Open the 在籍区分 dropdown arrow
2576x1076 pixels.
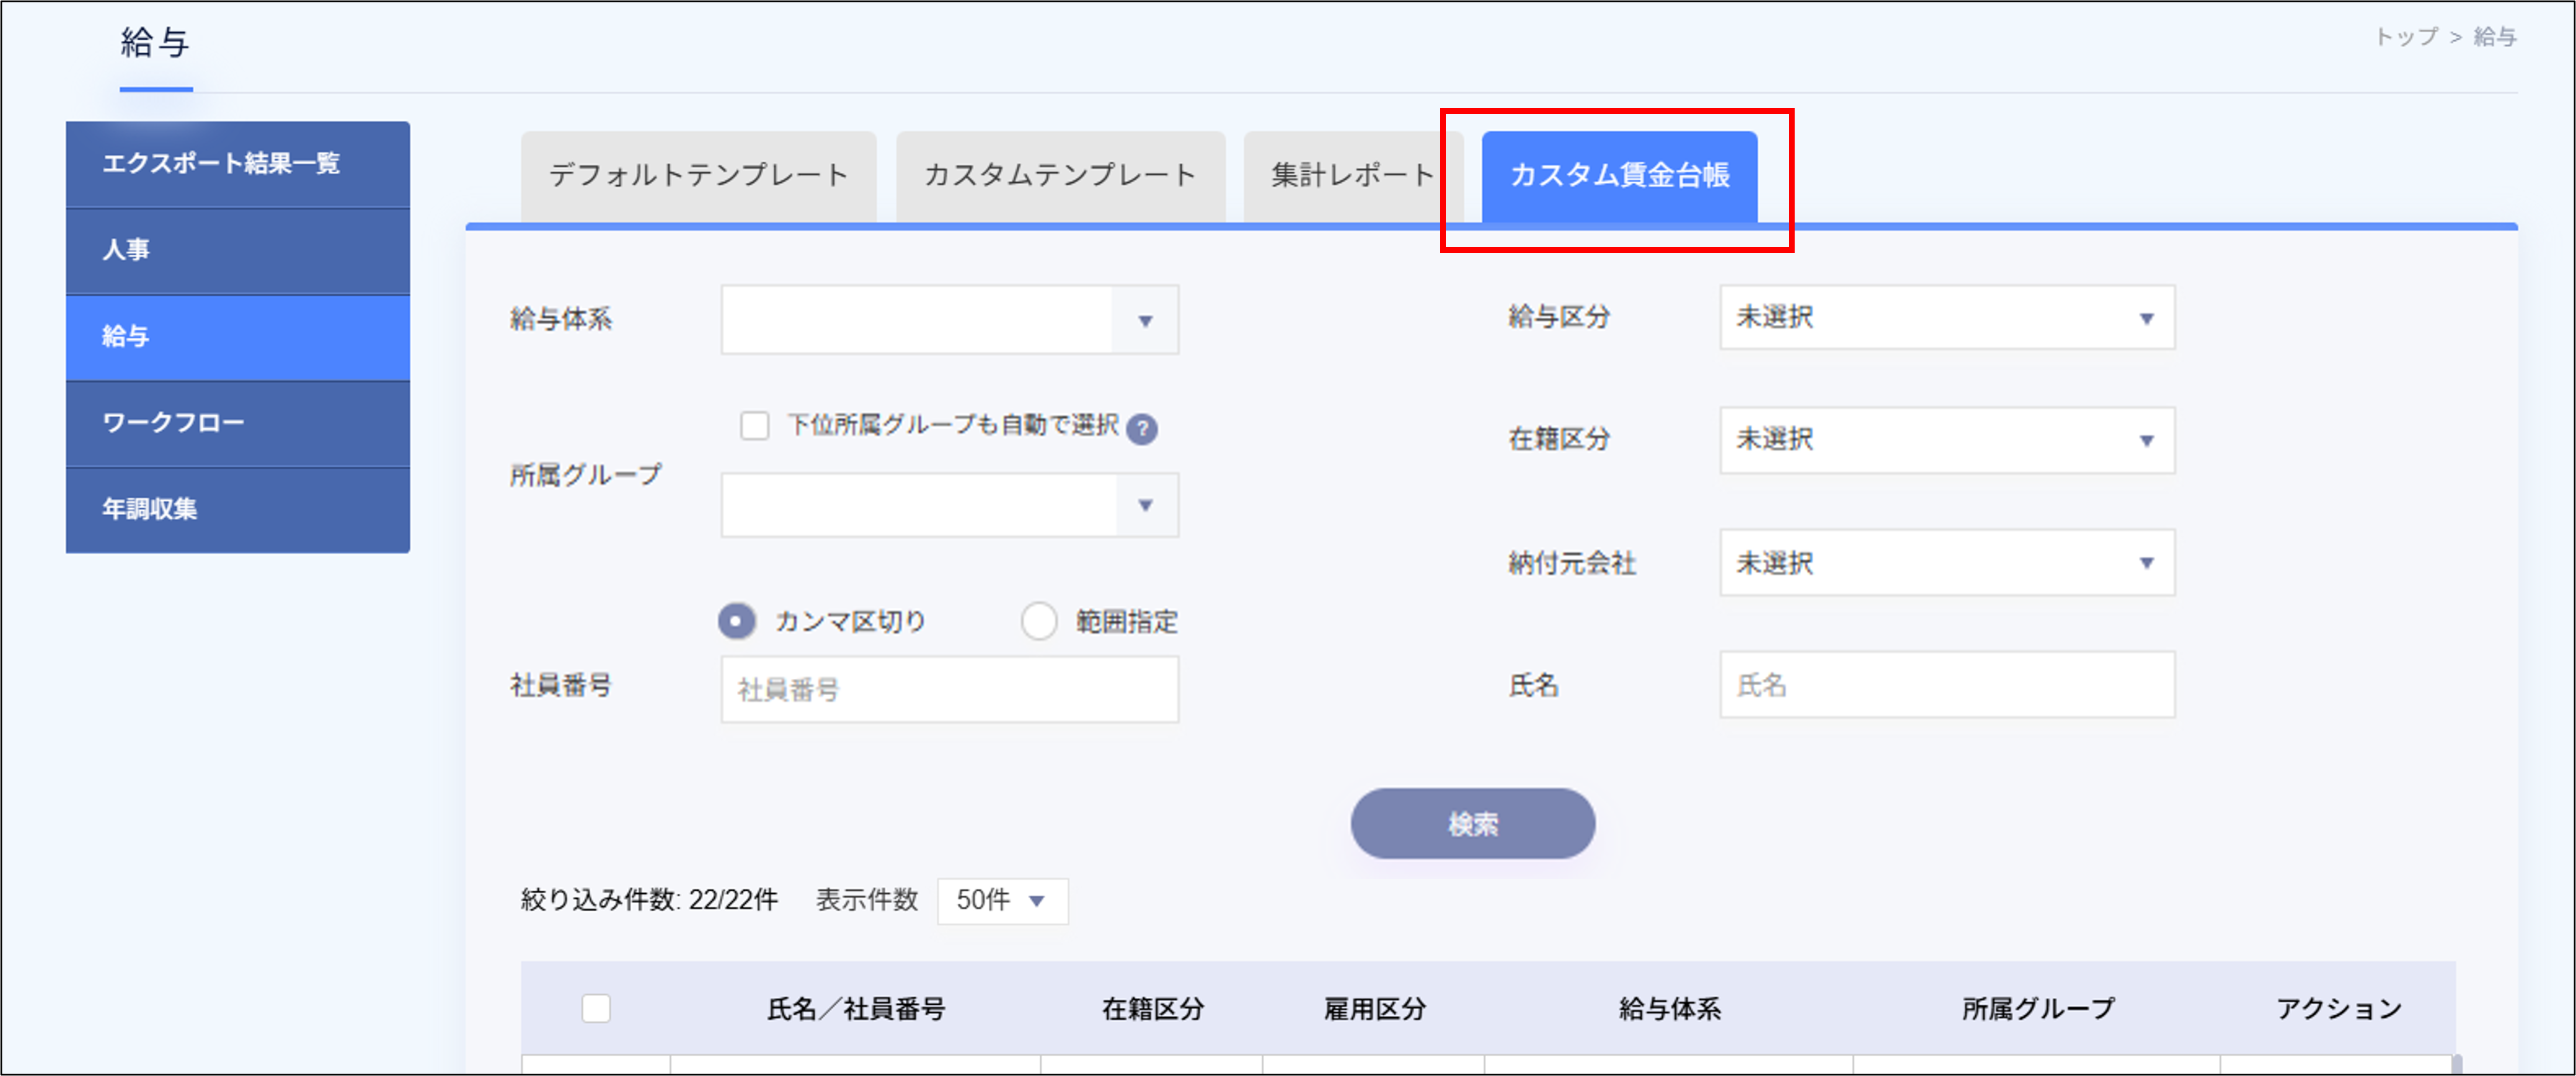(x=2145, y=440)
